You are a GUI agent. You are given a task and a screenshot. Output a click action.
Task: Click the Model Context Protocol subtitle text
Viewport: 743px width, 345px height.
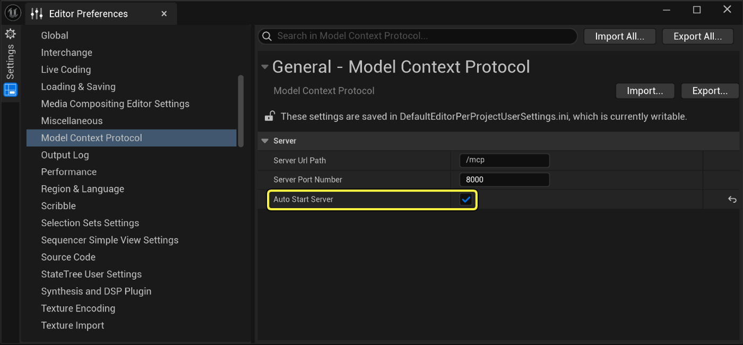(x=324, y=91)
